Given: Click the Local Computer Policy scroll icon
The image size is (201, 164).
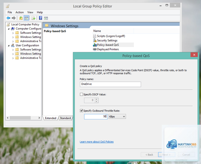Looking at the screenshot, I should [8, 25].
